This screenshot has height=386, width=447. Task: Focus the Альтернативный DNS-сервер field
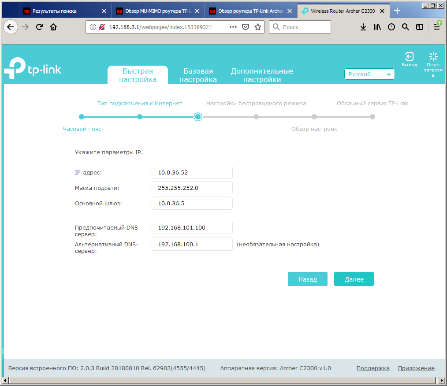(x=192, y=245)
